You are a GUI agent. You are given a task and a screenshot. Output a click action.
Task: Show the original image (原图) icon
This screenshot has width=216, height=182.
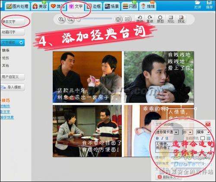click(x=160, y=19)
